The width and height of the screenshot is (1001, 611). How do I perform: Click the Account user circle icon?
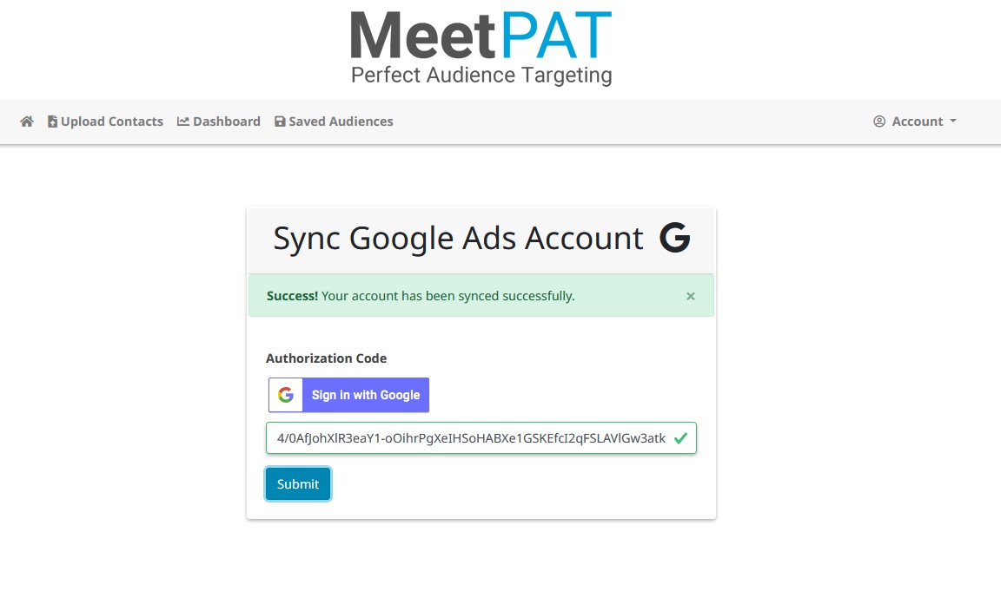(x=879, y=122)
